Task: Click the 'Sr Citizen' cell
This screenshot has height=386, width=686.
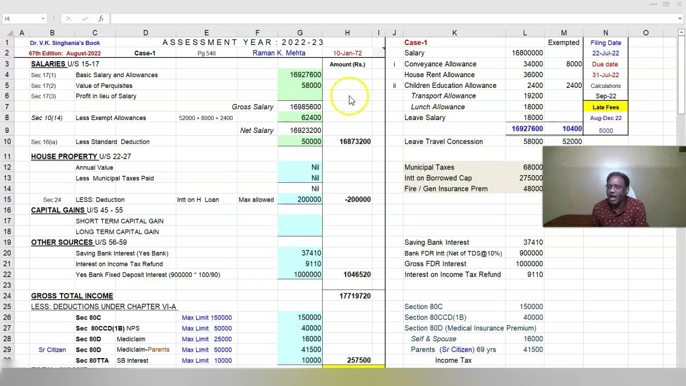Action: coord(52,350)
